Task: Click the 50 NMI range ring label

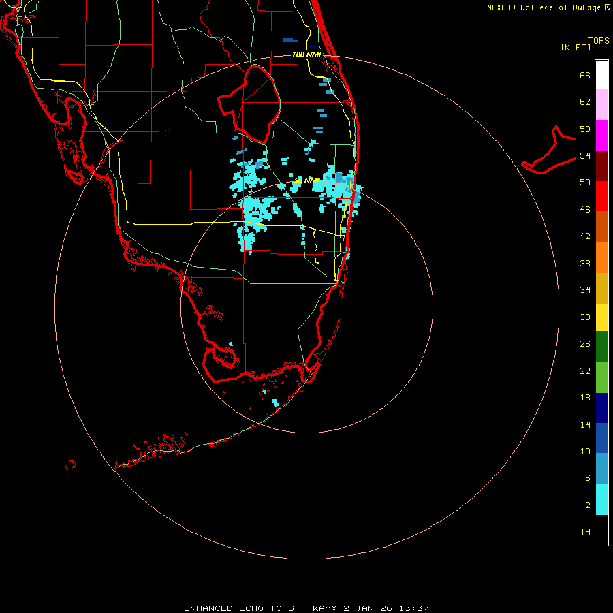Action: (306, 180)
